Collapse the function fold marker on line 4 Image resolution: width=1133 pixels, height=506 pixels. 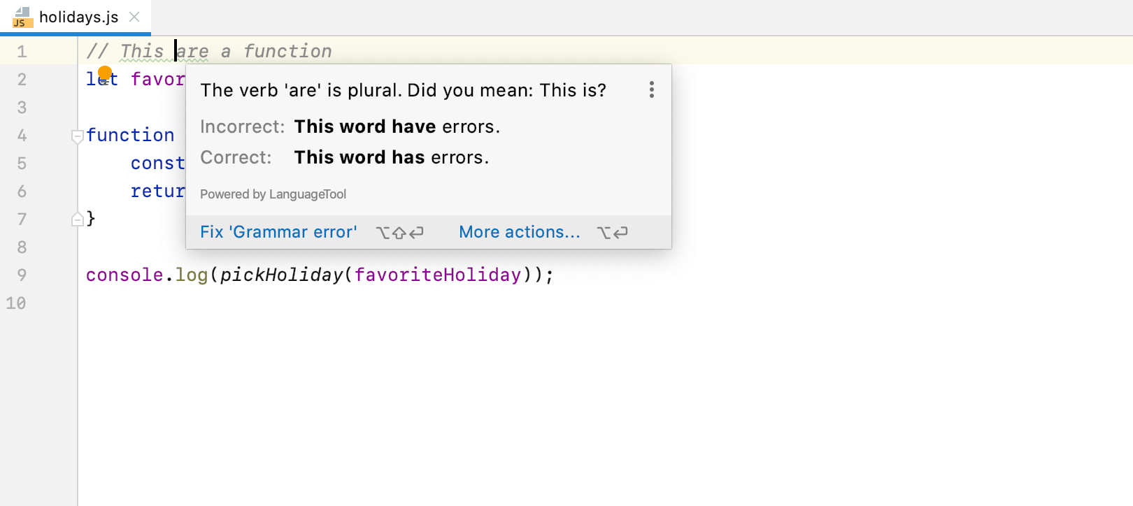pos(78,136)
